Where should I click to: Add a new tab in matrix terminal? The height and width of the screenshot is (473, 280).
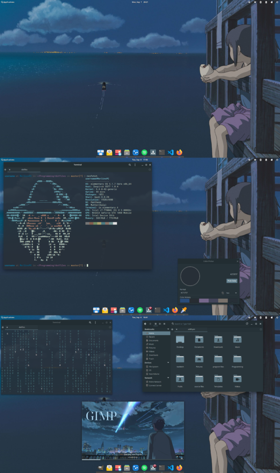[x=3, y=327]
